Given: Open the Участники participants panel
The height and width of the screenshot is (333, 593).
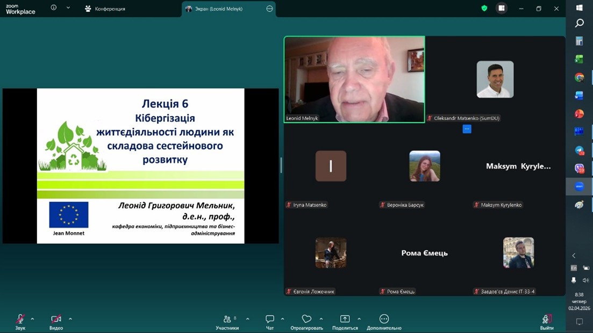Looking at the screenshot, I should [x=227, y=319].
